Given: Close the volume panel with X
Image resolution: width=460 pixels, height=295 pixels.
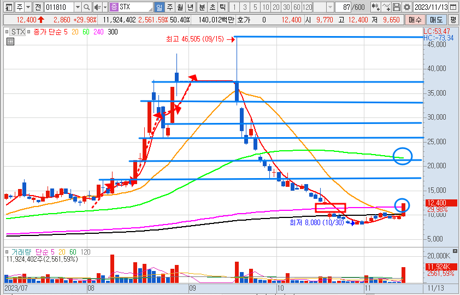Looking at the screenshot, I should [455, 251].
